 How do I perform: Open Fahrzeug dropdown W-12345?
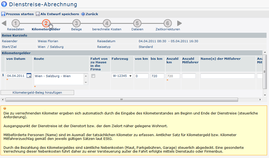coord(122,76)
